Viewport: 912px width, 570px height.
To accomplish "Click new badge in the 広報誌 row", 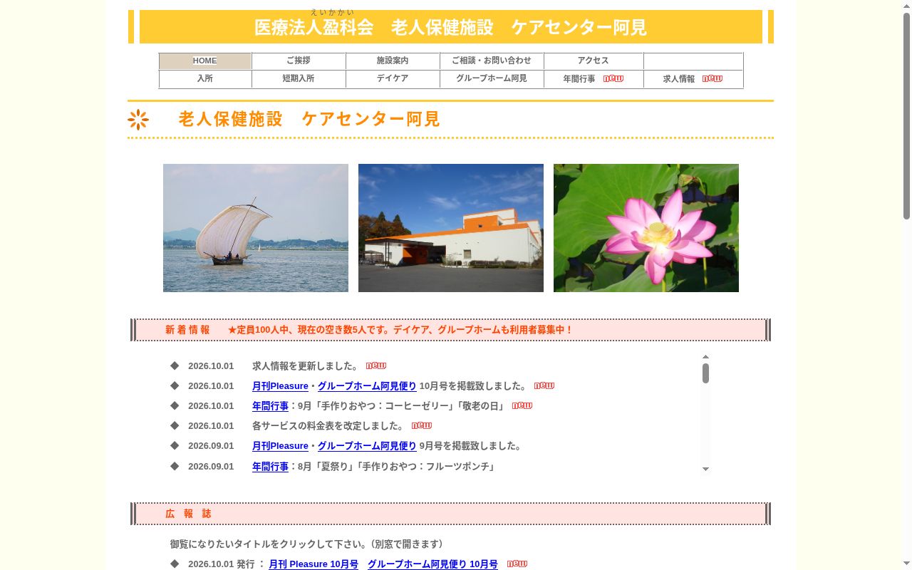I will click(x=517, y=564).
